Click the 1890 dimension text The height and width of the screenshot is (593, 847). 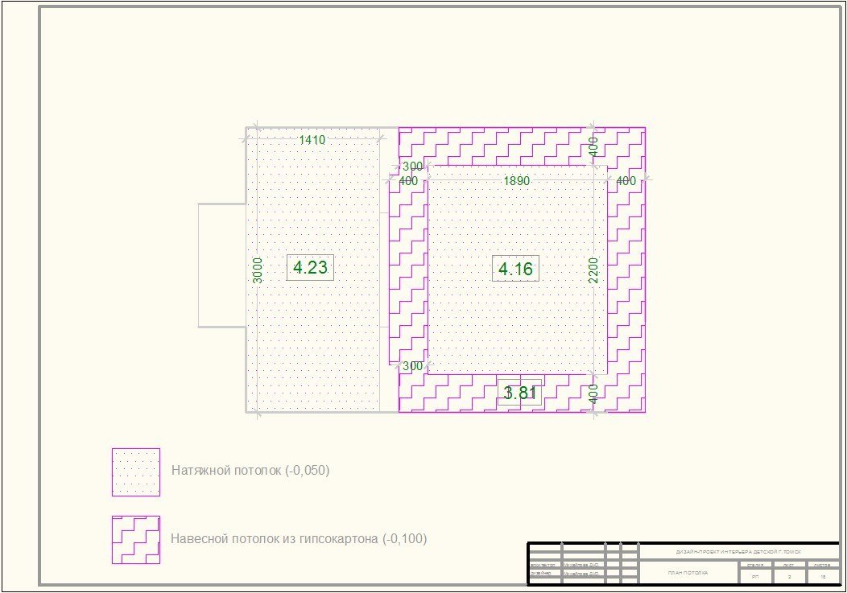(516, 181)
